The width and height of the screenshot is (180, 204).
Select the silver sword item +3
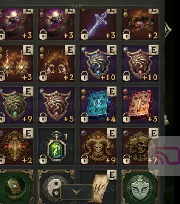pos(98,24)
